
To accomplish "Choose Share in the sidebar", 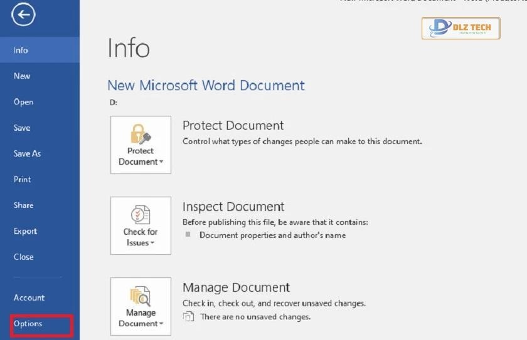I will click(23, 205).
